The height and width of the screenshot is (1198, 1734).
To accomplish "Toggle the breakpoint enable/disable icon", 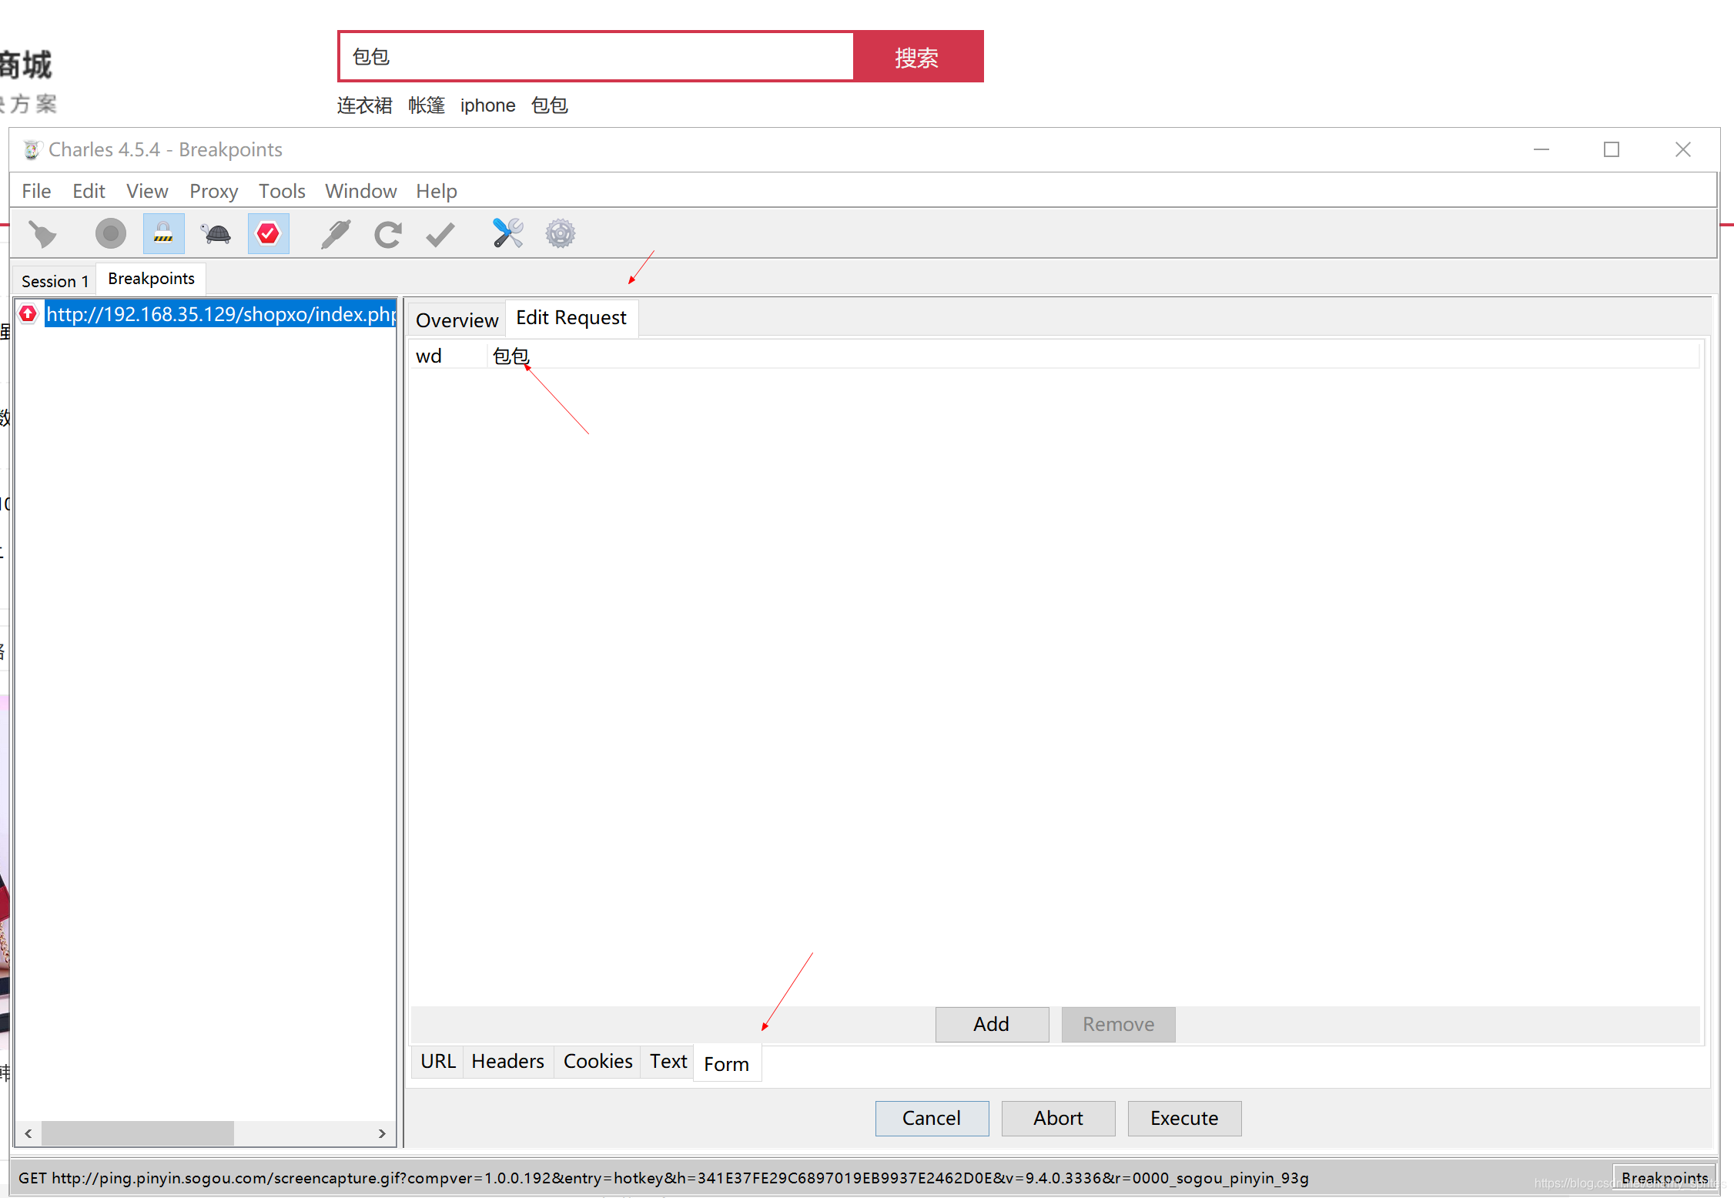I will point(269,235).
